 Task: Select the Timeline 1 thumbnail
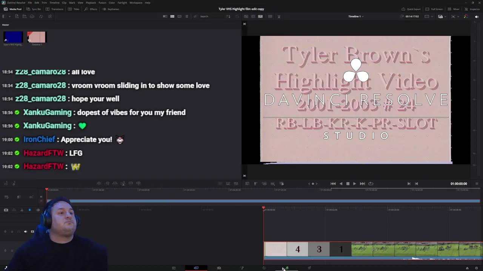tap(36, 37)
